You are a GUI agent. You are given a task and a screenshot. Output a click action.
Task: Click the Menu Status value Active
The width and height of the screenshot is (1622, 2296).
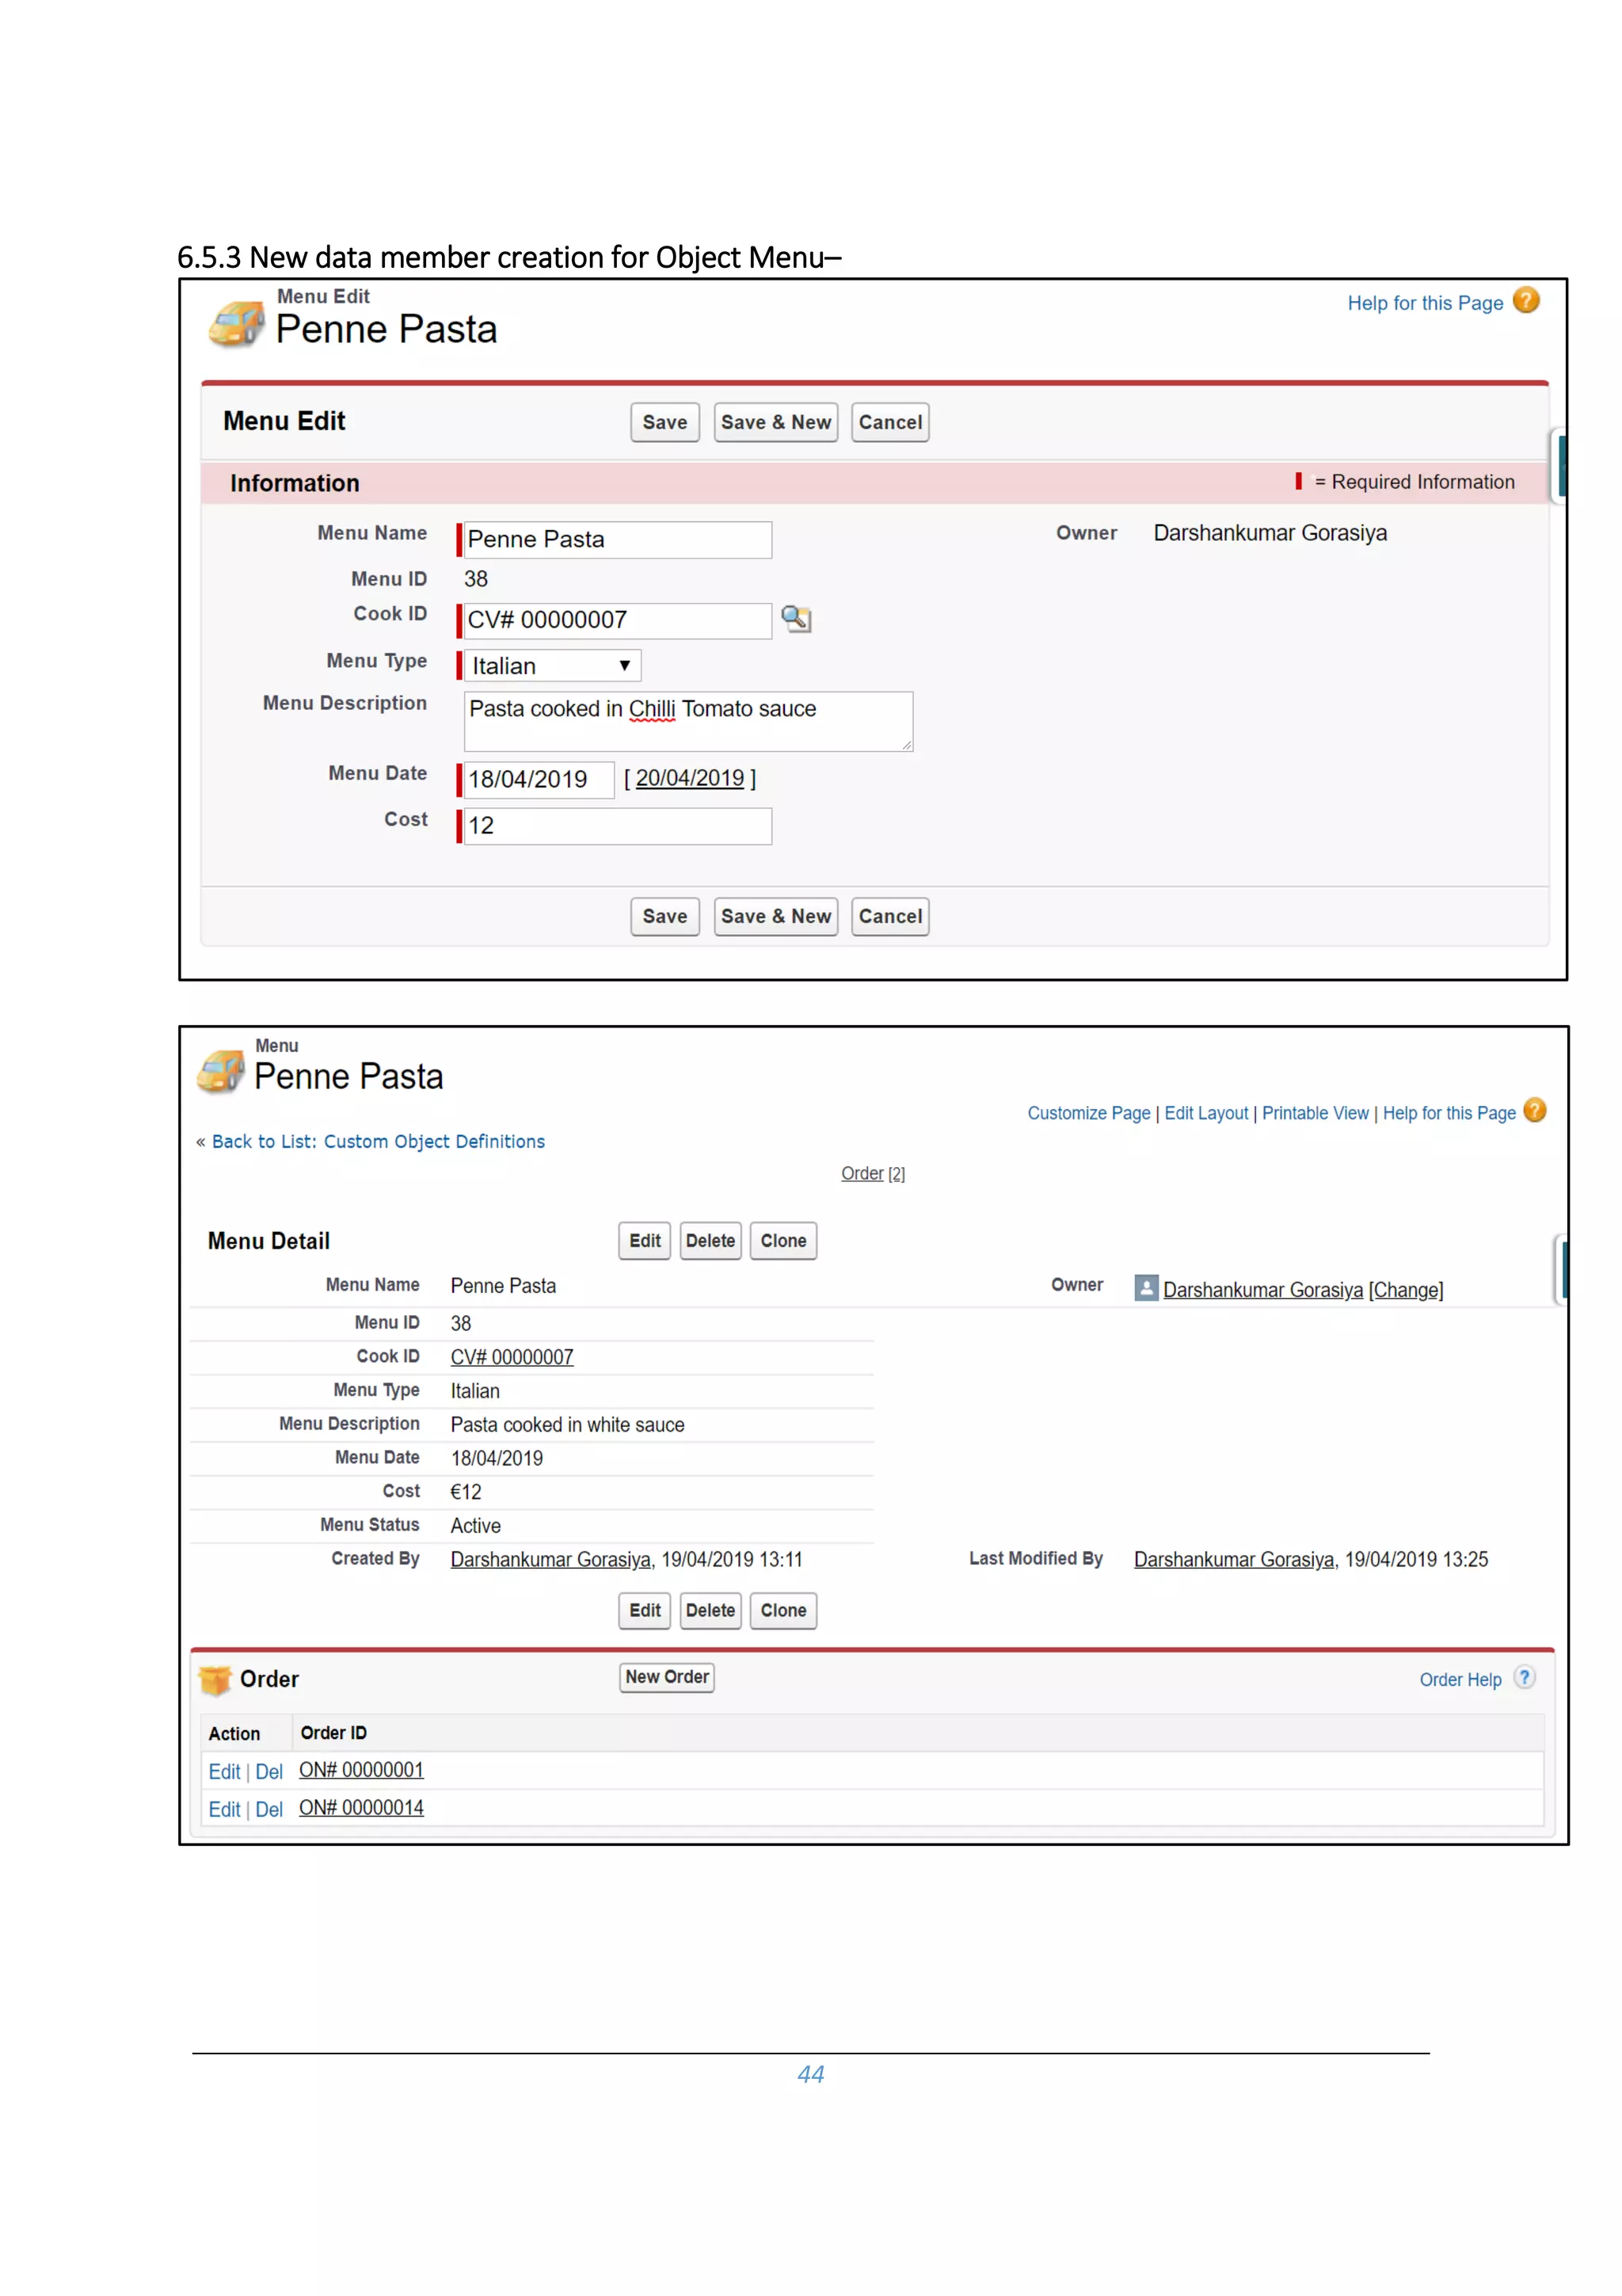476,1526
